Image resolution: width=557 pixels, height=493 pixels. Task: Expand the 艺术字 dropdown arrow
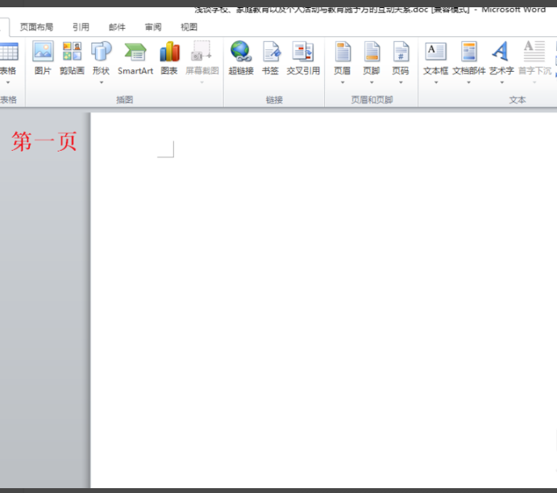[502, 82]
